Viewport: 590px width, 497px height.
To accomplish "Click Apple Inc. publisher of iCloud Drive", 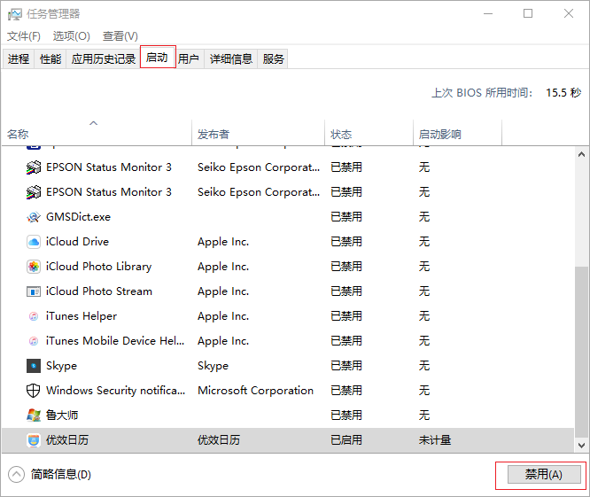I will point(223,242).
